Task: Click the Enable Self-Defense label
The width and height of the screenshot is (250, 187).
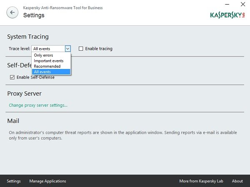Action: pyautogui.click(x=35, y=77)
